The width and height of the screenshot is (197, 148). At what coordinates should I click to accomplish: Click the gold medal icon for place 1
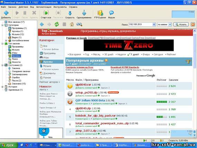tap(70, 86)
